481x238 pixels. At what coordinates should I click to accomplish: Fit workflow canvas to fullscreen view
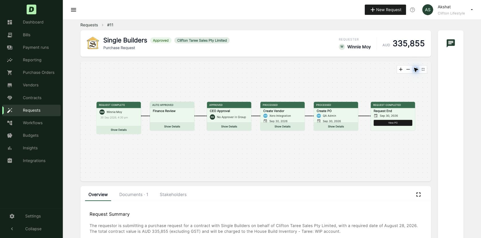pyautogui.click(x=423, y=70)
